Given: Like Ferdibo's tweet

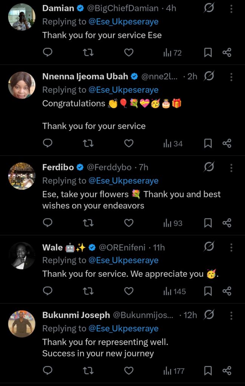Looking at the screenshot, I should pos(129,223).
